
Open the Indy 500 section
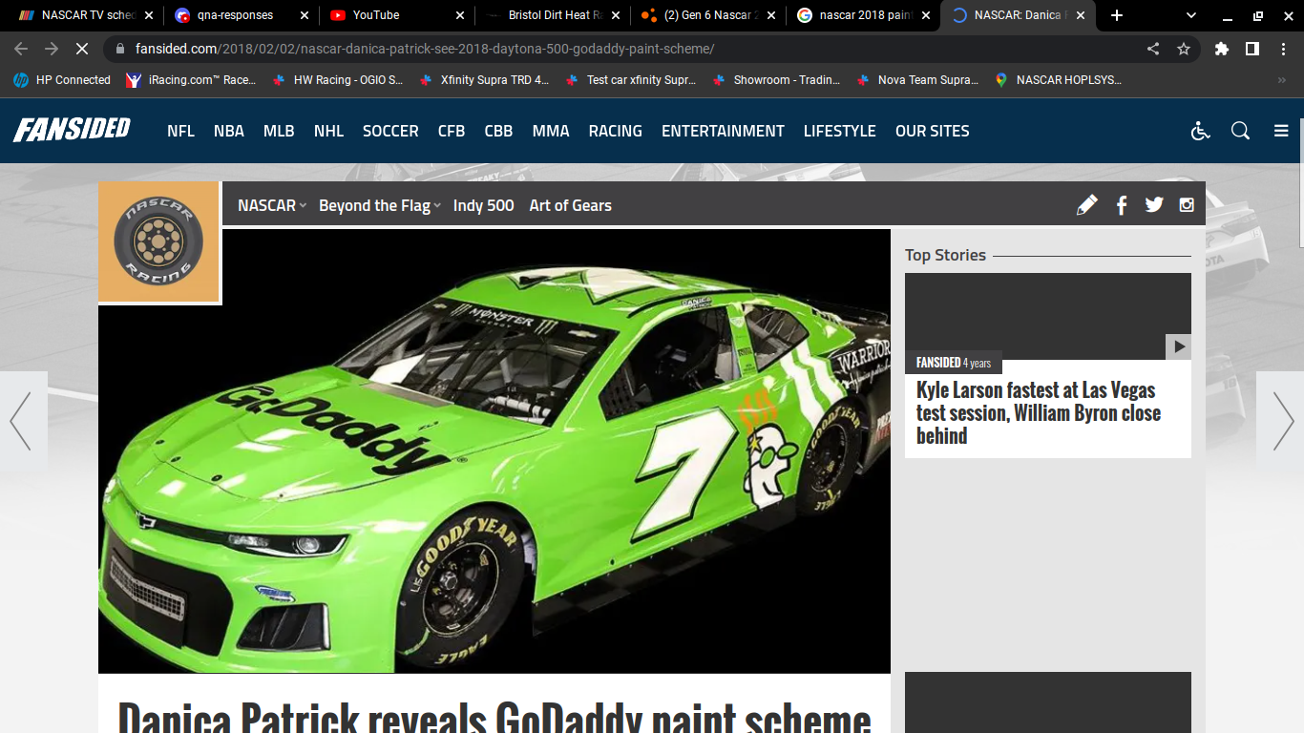(x=483, y=205)
